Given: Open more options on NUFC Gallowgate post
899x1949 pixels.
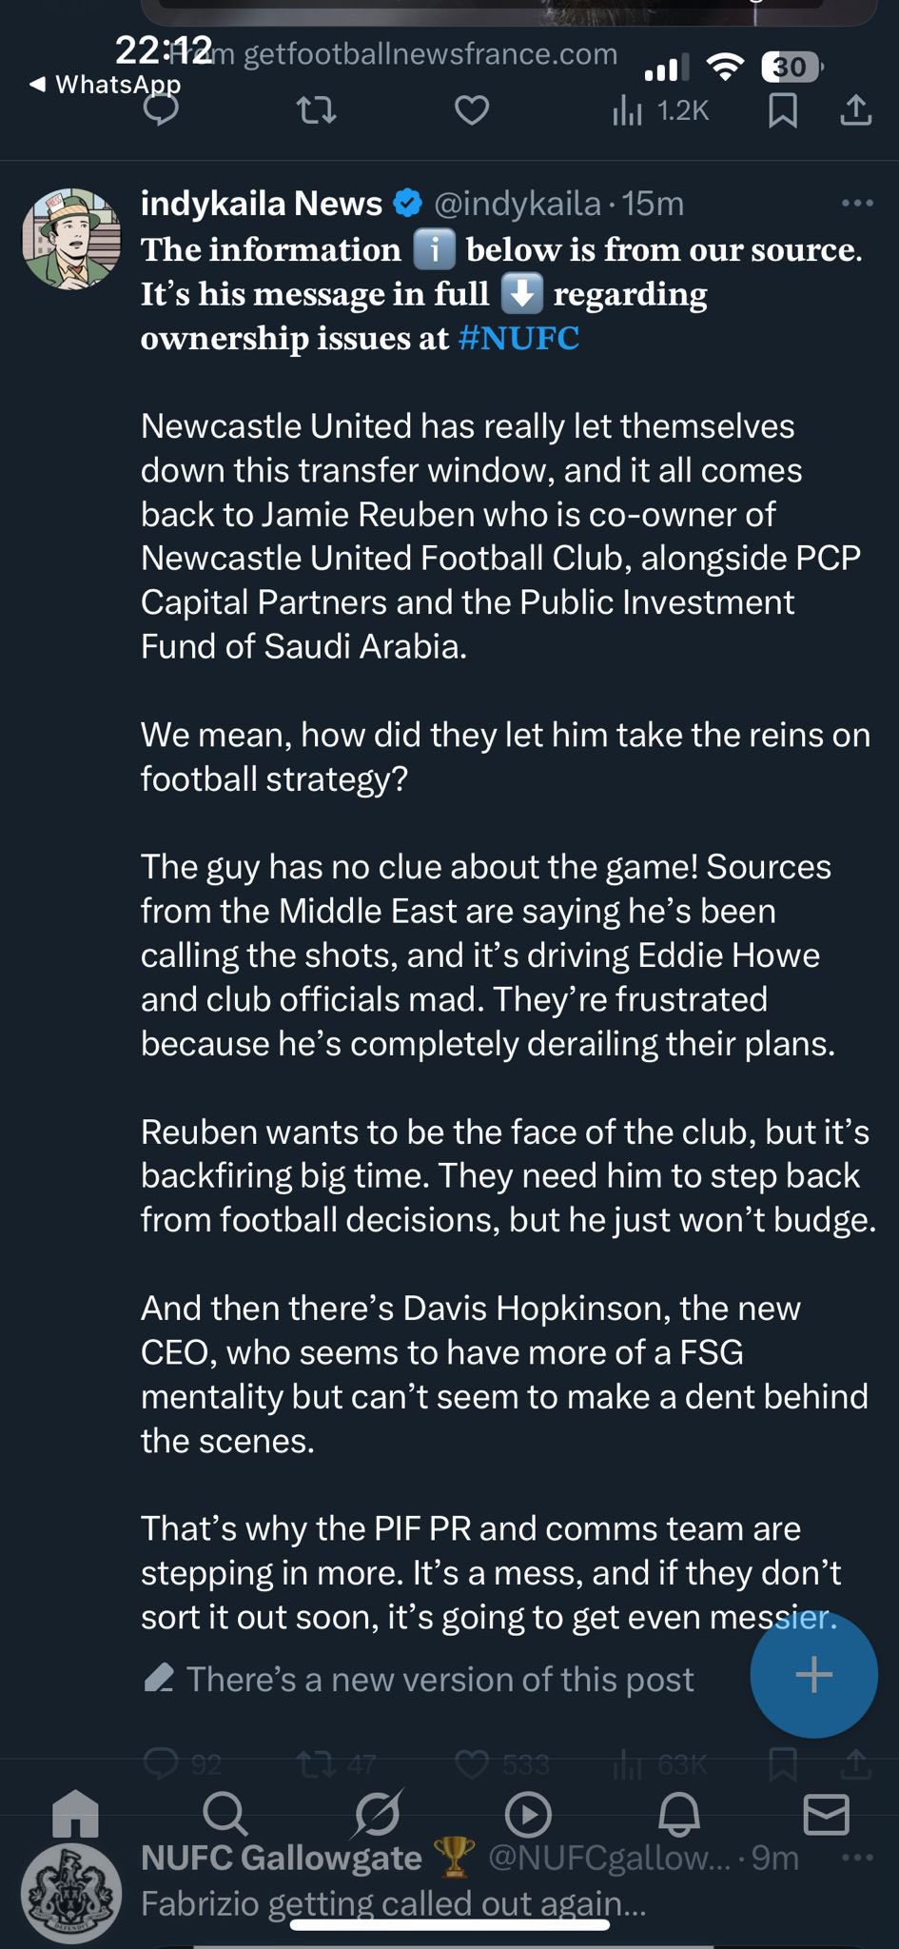Looking at the screenshot, I should (x=857, y=1858).
